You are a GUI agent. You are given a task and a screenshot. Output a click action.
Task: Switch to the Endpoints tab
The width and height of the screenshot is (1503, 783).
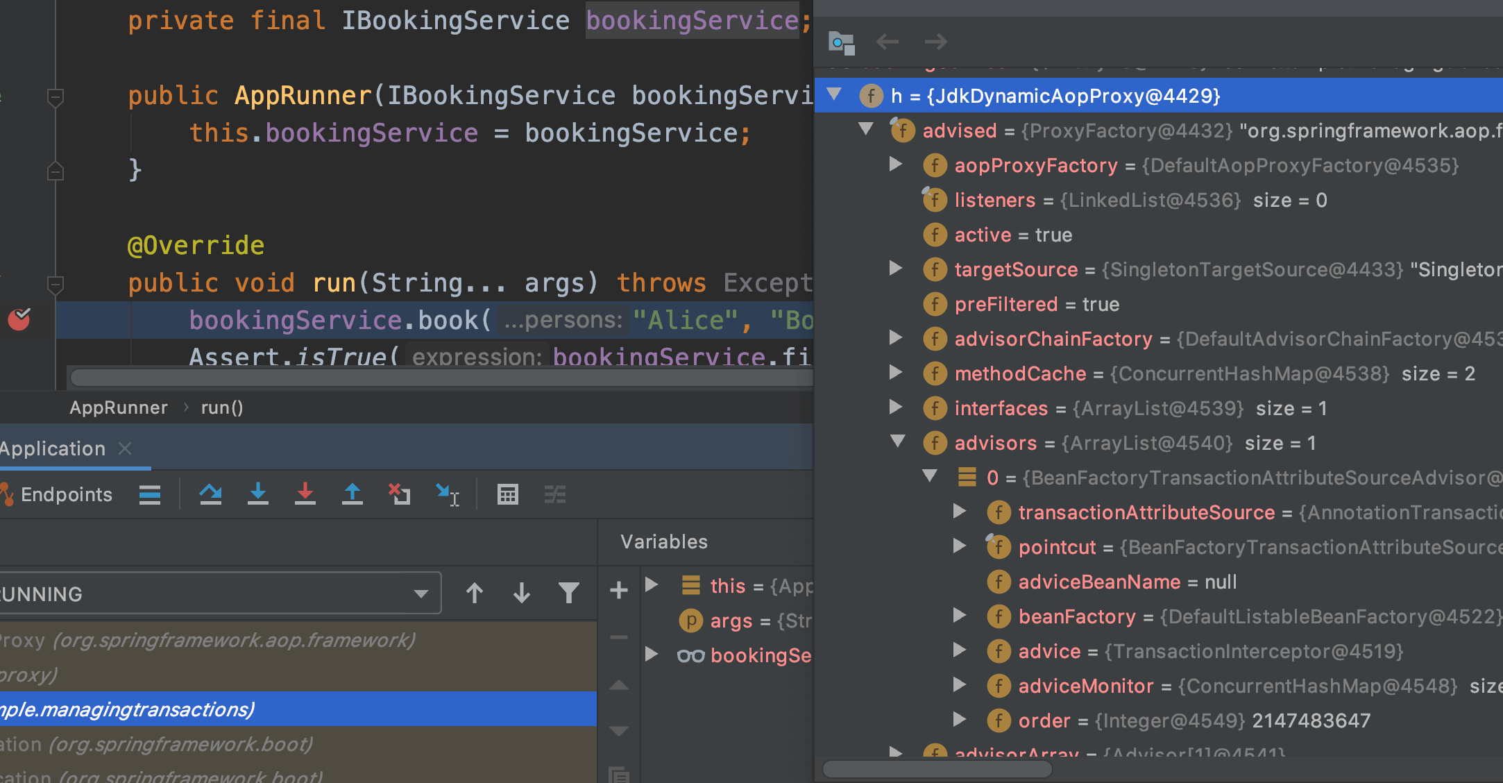(x=65, y=494)
